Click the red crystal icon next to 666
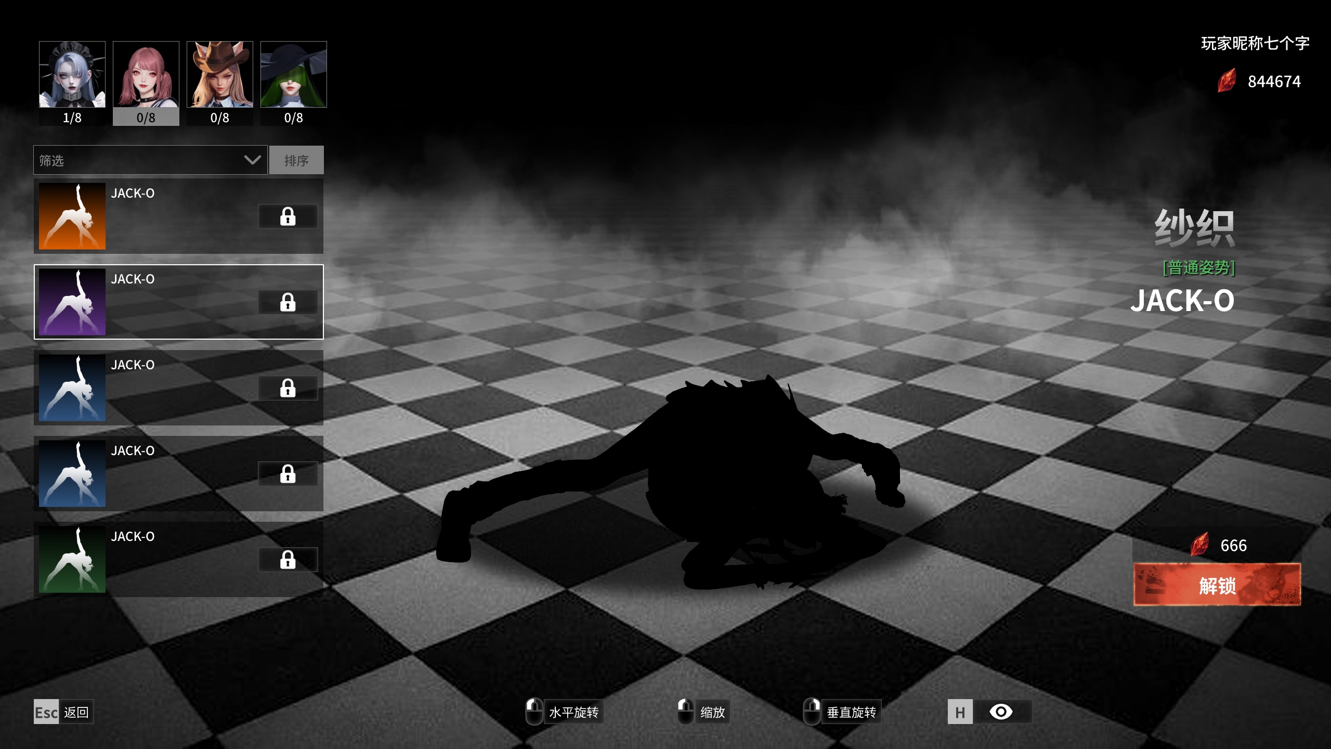Image resolution: width=1331 pixels, height=749 pixels. click(1199, 545)
